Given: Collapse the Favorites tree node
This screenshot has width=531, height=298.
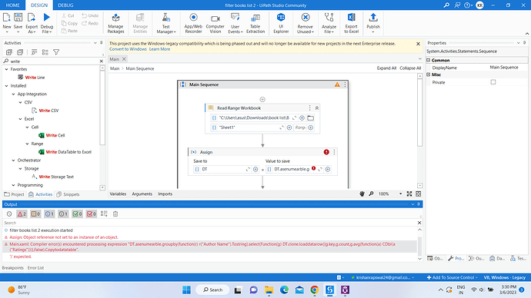Looking at the screenshot, I should tap(6, 69).
